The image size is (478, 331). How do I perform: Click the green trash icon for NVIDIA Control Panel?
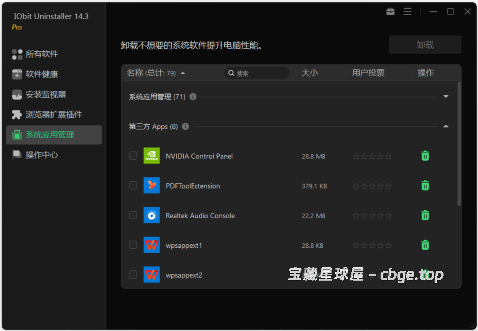click(x=425, y=156)
